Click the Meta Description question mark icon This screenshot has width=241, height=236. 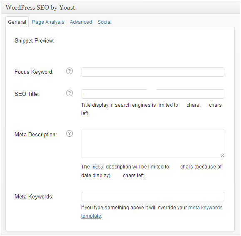pyautogui.click(x=70, y=133)
